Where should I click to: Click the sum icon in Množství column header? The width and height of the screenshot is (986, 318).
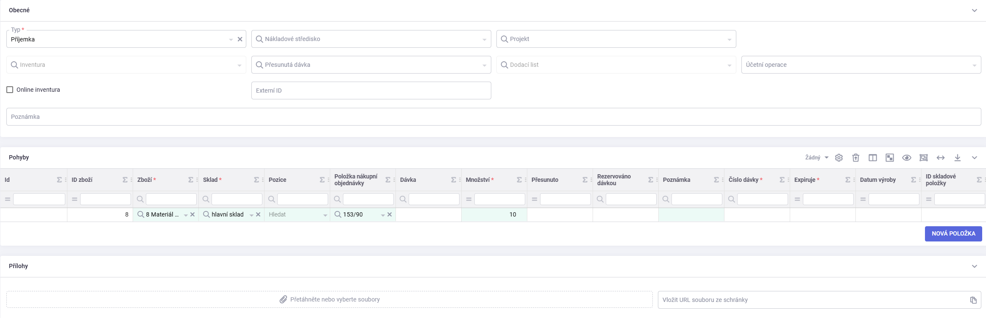(519, 180)
